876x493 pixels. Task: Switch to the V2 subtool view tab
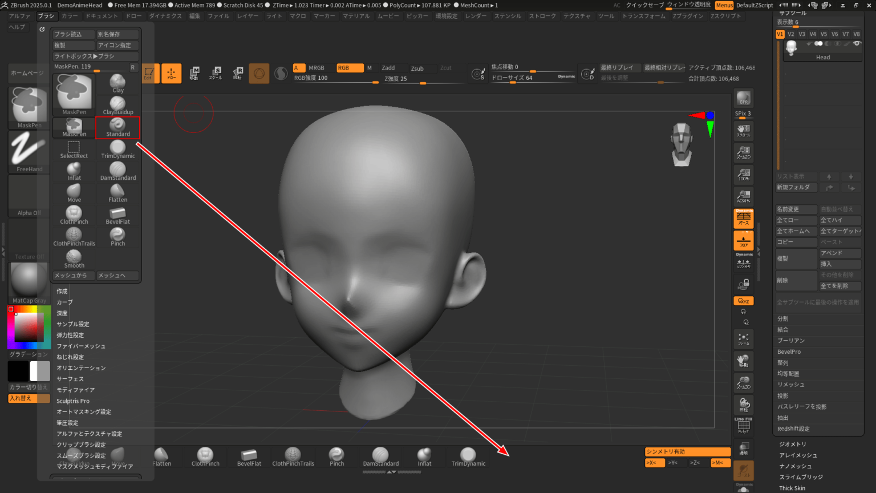click(x=791, y=34)
